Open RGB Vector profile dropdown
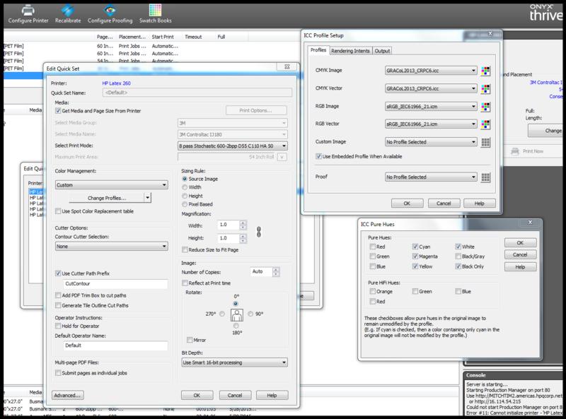Screen dimensions: 566x419 pyautogui.click(x=431, y=124)
